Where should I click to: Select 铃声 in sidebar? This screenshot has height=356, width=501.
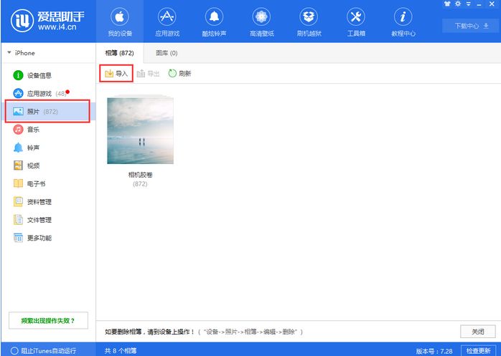pos(48,148)
